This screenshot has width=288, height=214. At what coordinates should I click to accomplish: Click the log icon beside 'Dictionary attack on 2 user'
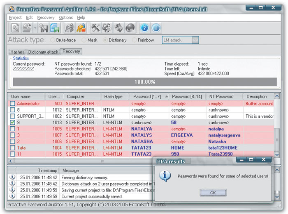click(12, 183)
